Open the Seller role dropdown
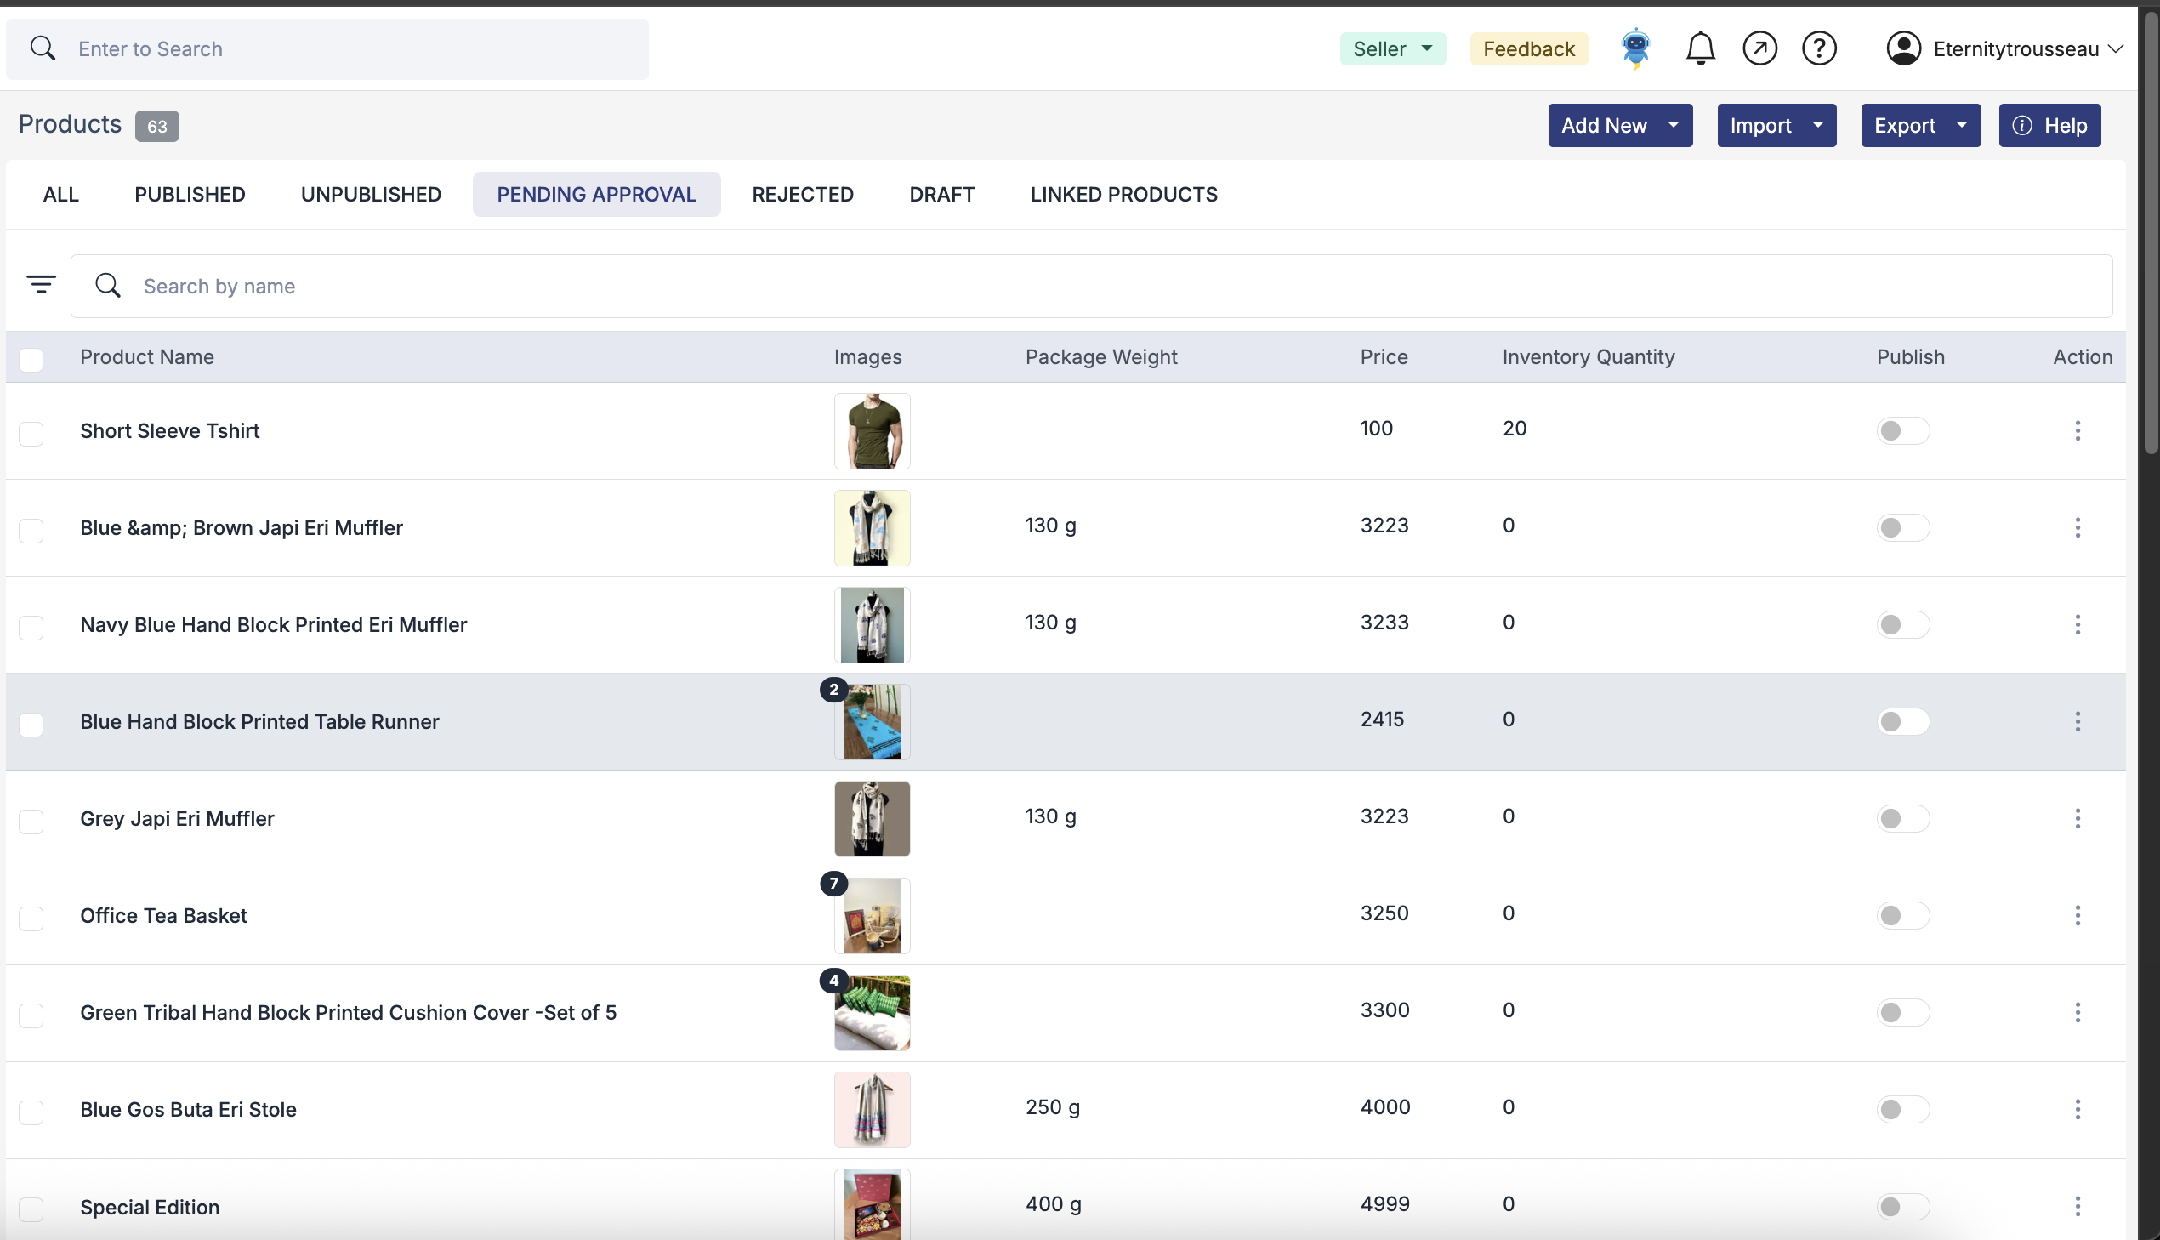 (1392, 48)
